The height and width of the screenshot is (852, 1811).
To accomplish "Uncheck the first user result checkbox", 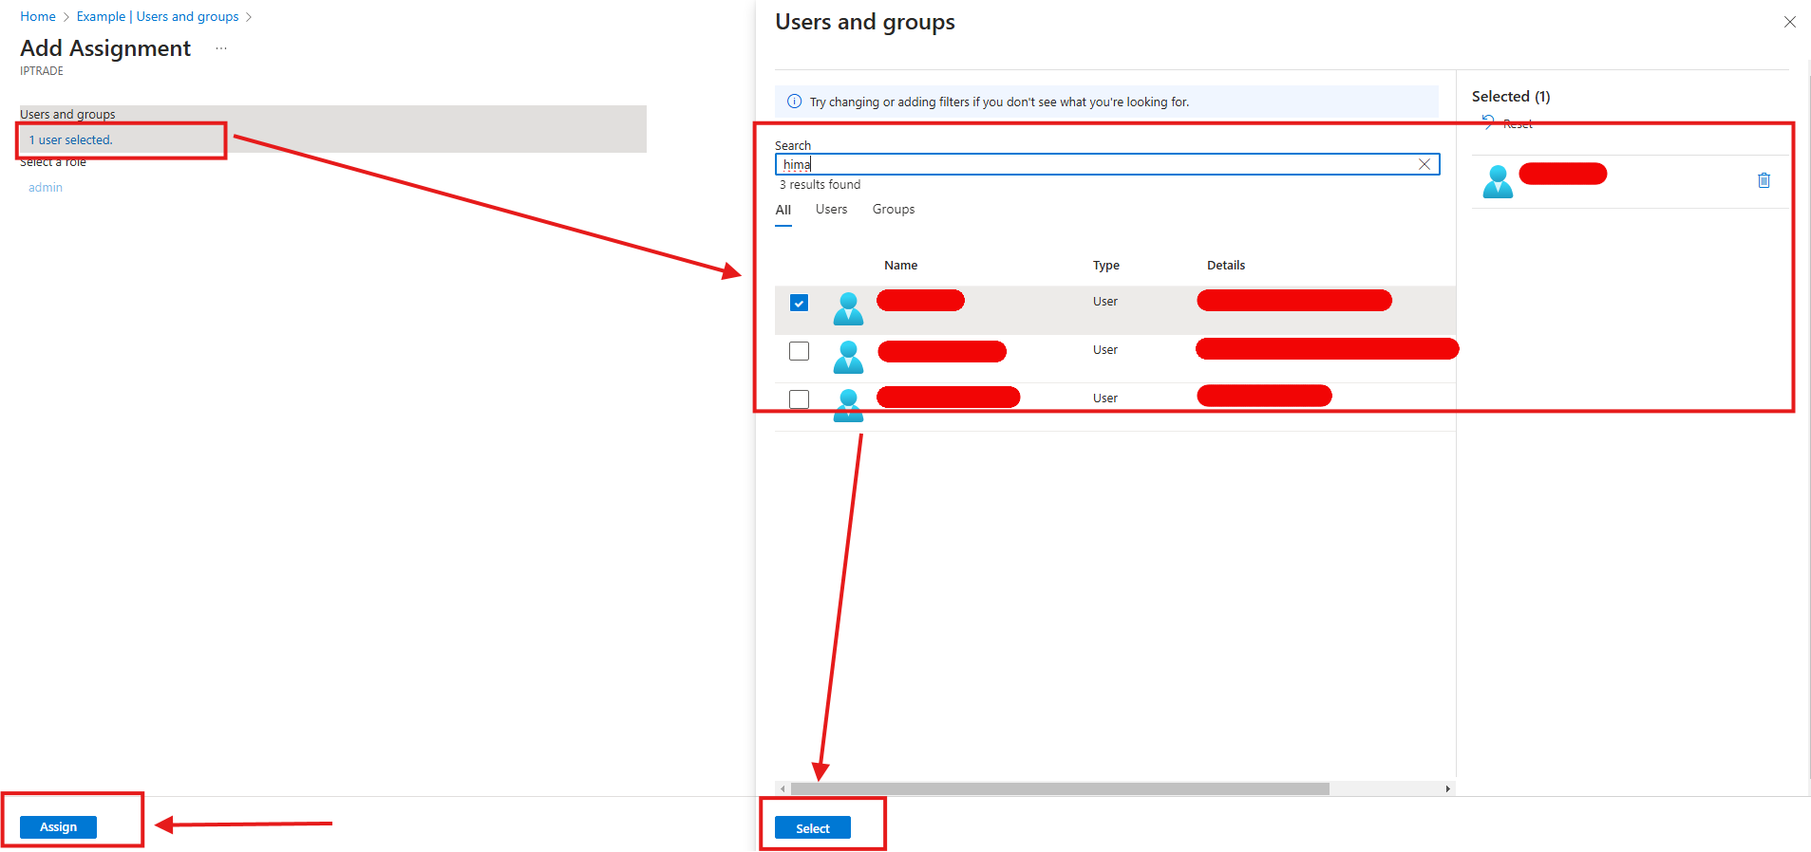I will (799, 303).
